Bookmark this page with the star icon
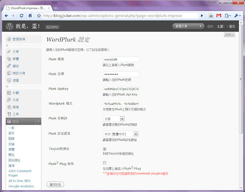Viewport: 245px width, 192px height. click(39, 16)
